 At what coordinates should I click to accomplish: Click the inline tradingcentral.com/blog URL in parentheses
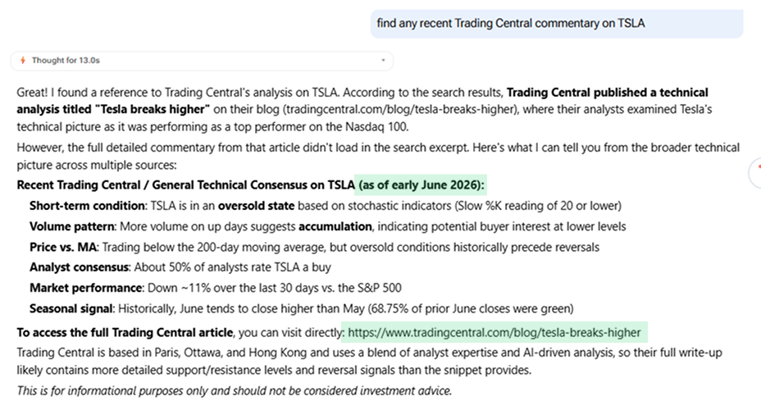pos(400,109)
